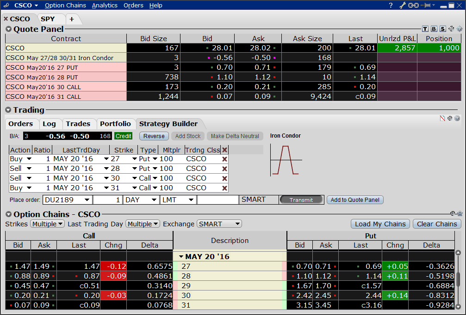Screen dimensions: 466x315
Task: Remove the Sell 28 Put leg
Action: point(225,169)
